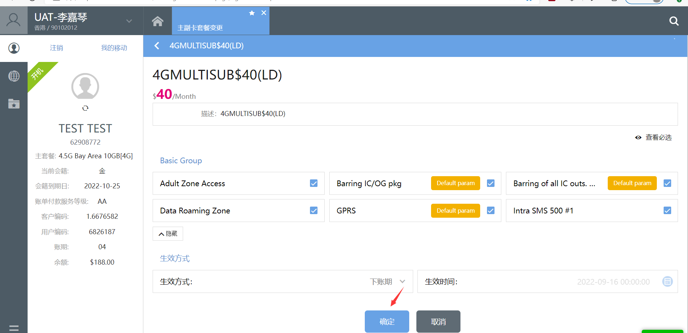Open the 生效时间 calendar picker
Viewport: 688px width, 333px height.
pyautogui.click(x=667, y=282)
